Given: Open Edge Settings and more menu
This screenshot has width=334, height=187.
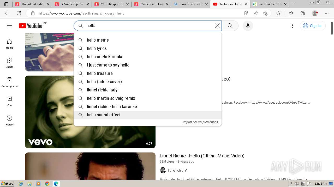Looking at the screenshot, I should click(327, 13).
